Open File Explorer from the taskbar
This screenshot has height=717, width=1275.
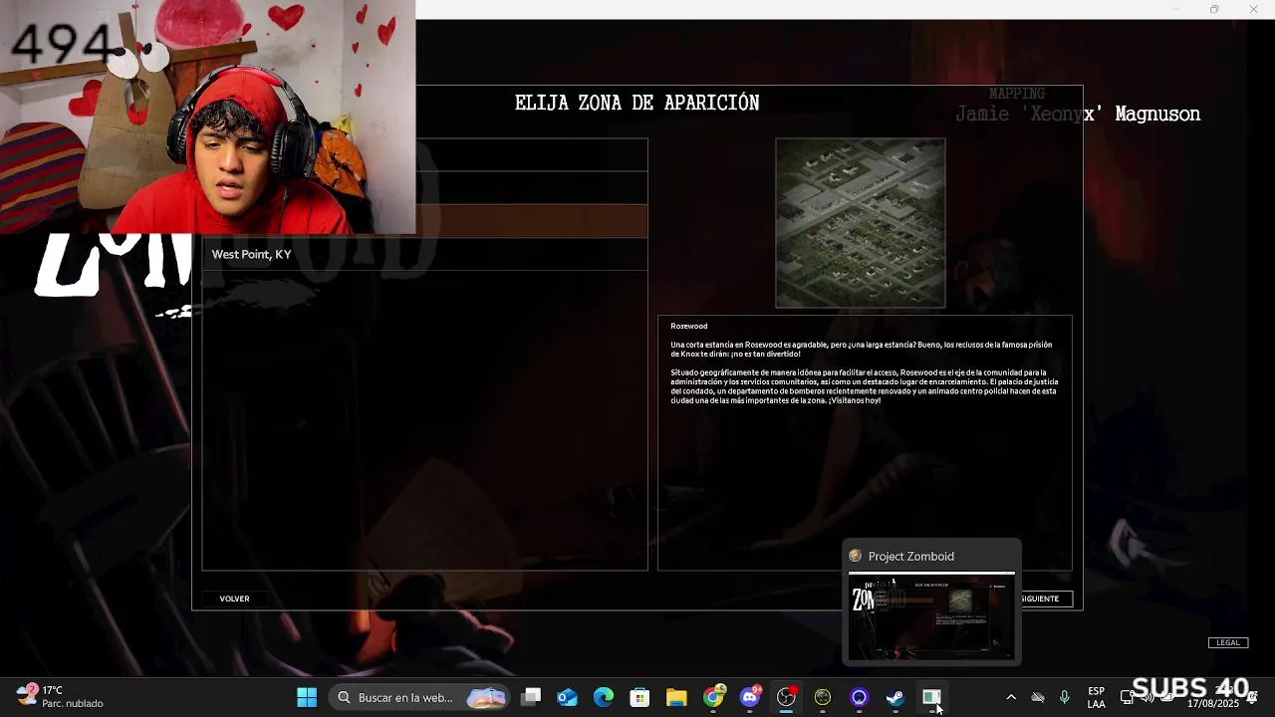coord(676,697)
